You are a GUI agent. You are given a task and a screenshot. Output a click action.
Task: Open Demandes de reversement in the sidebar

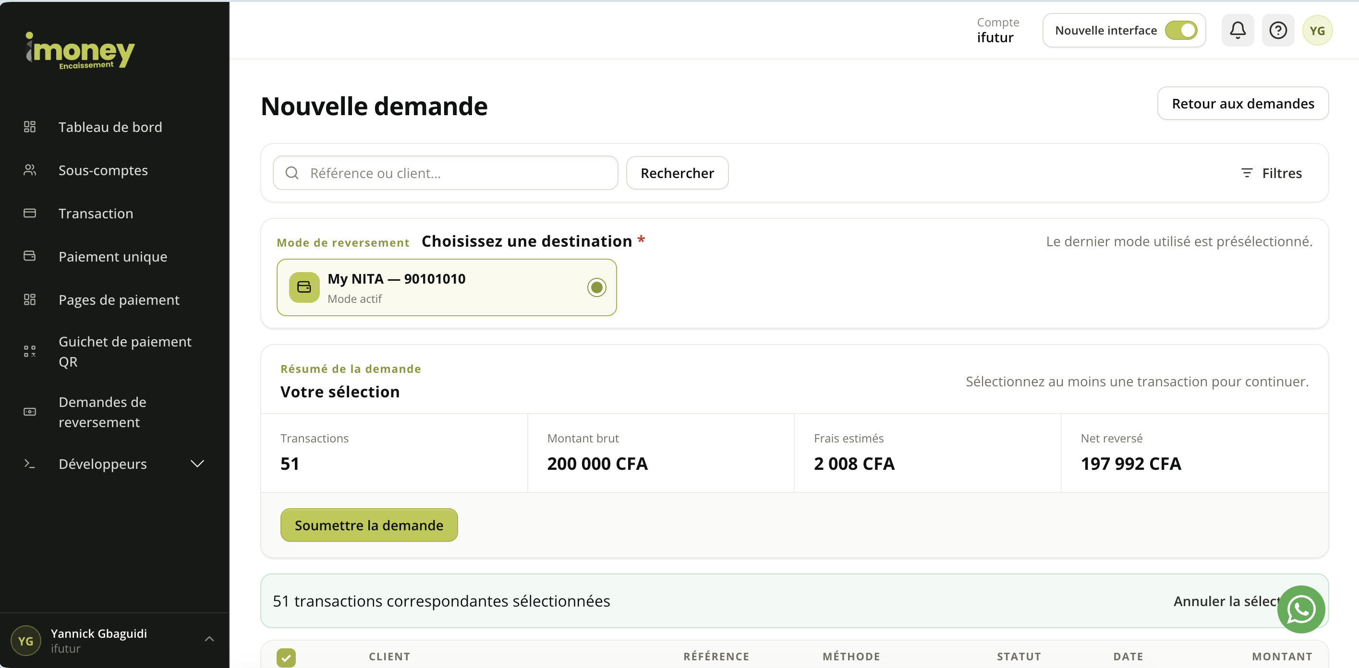(102, 412)
